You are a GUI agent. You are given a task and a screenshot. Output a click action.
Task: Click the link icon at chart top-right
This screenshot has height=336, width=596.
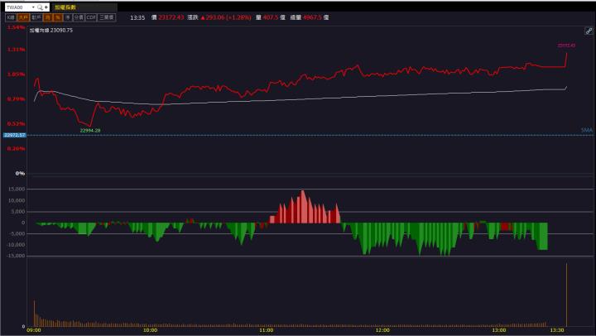tap(589, 30)
